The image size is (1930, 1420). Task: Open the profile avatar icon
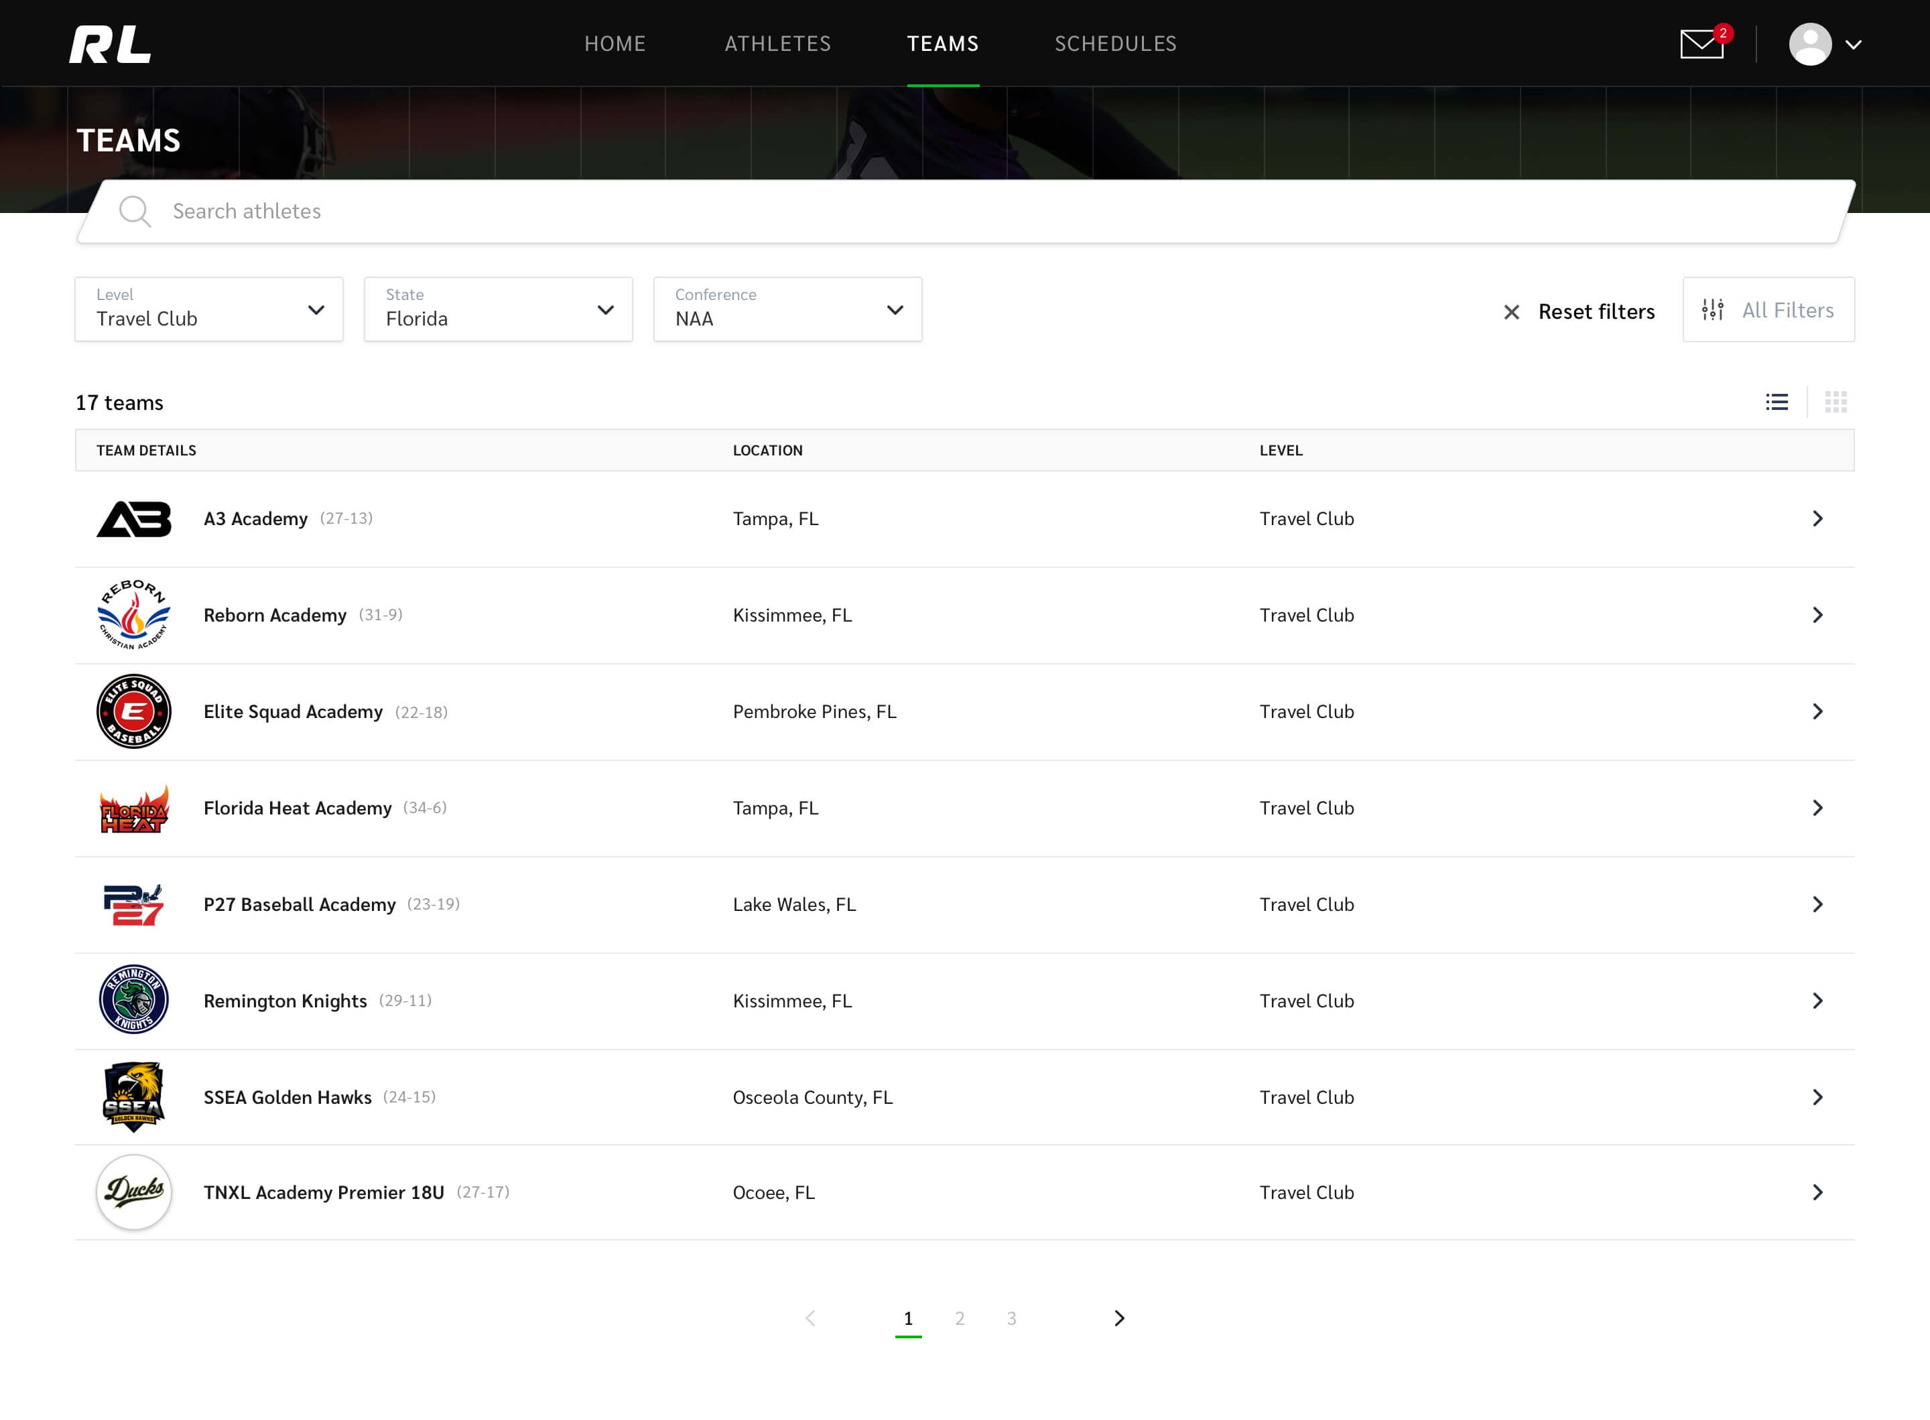coord(1811,43)
